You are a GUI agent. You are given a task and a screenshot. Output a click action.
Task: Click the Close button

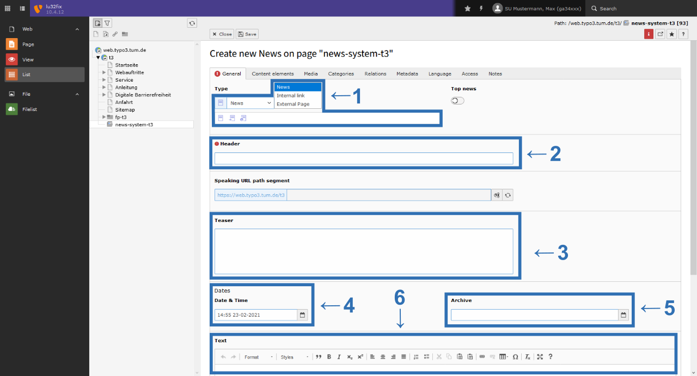tap(222, 34)
